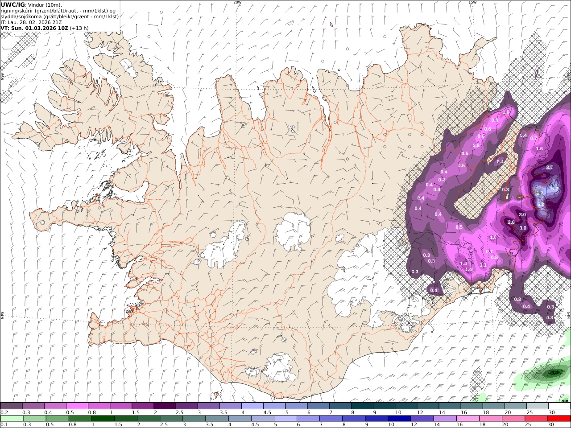Pick the pale green 0.1–0.3 legend swatch
Screen dimensions: 571x428
click(x=11, y=419)
